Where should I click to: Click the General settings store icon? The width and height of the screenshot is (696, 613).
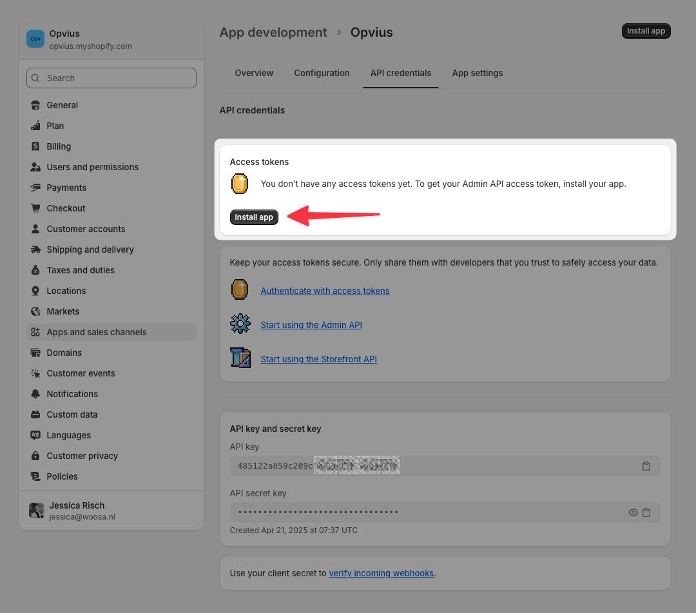(x=35, y=105)
